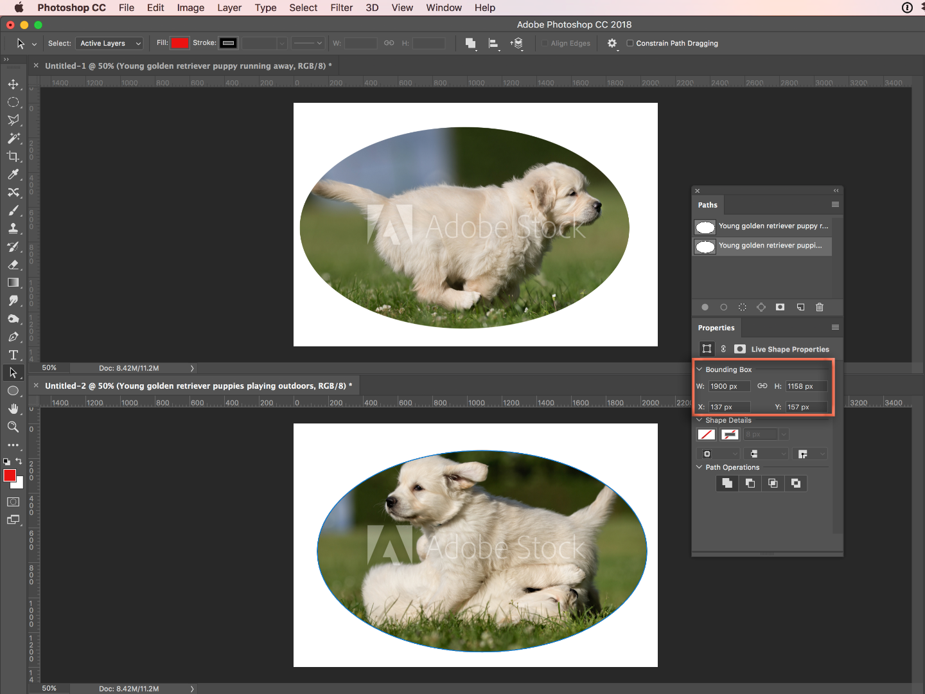925x694 pixels.
Task: Open the Layer menu
Action: tap(229, 8)
